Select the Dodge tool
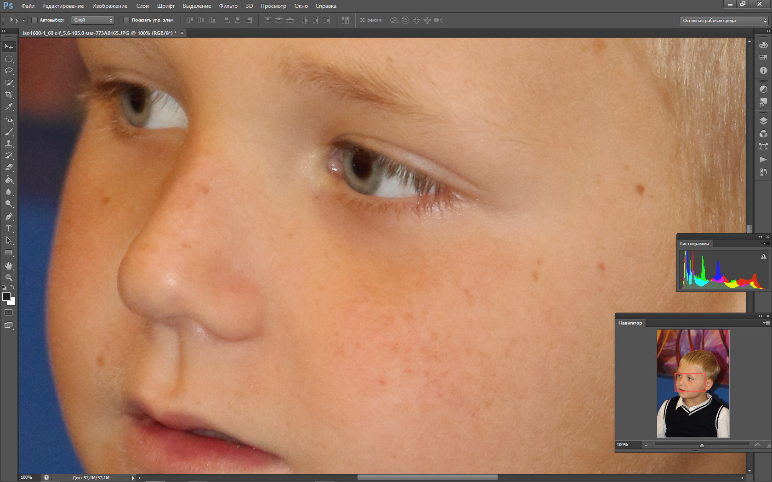The height and width of the screenshot is (482, 772). tap(9, 203)
